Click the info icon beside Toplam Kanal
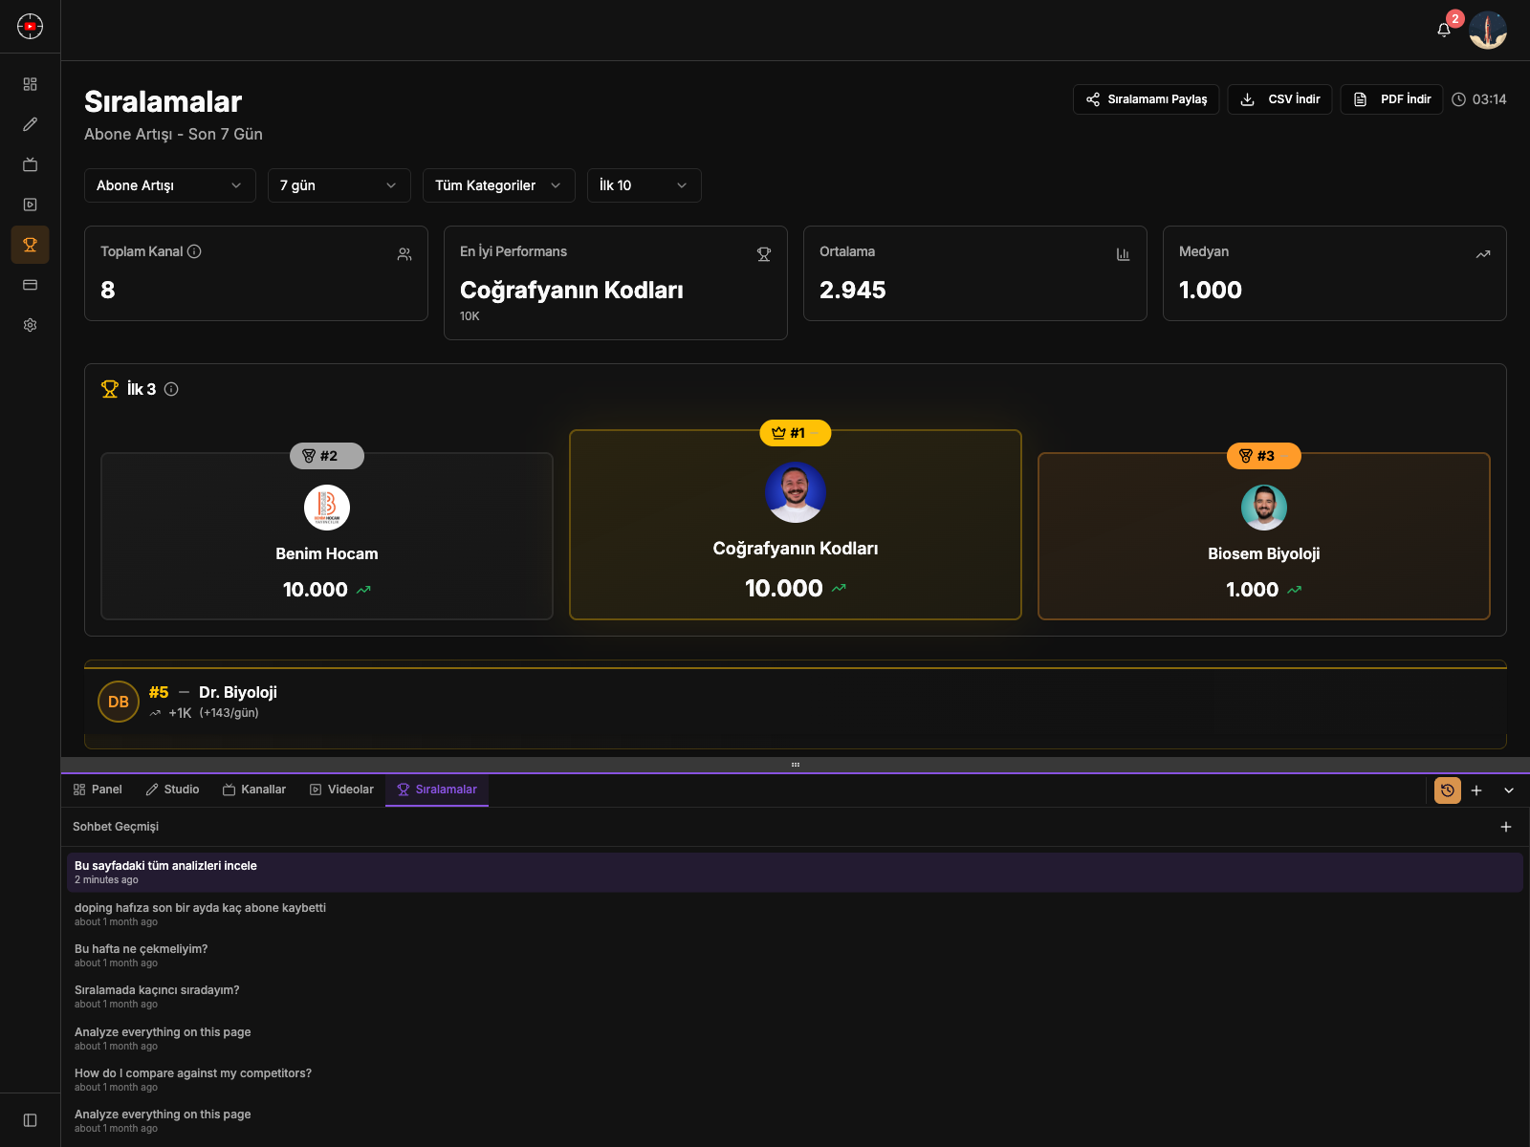 pyautogui.click(x=194, y=251)
